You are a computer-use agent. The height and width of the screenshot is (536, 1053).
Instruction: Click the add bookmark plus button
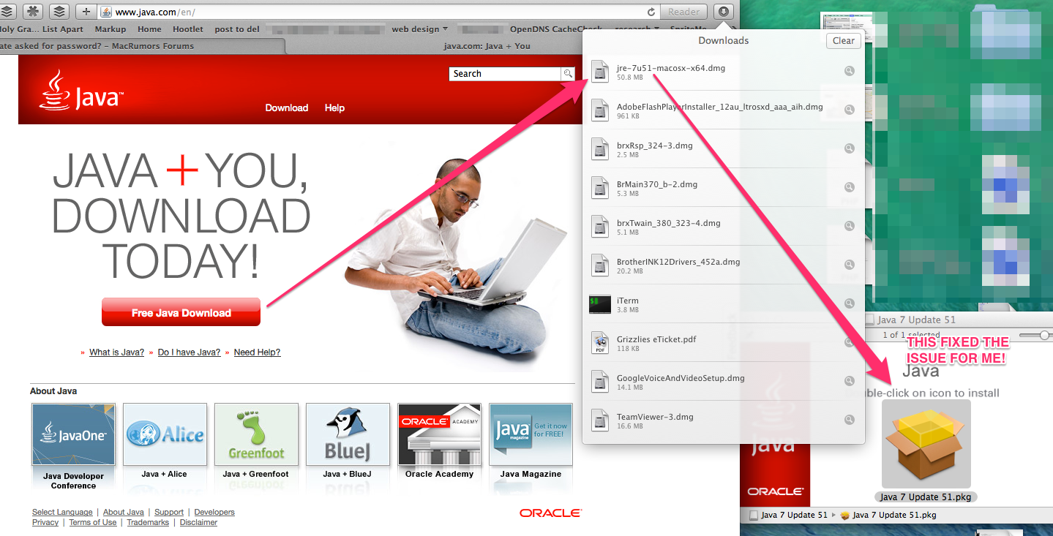[x=86, y=12]
